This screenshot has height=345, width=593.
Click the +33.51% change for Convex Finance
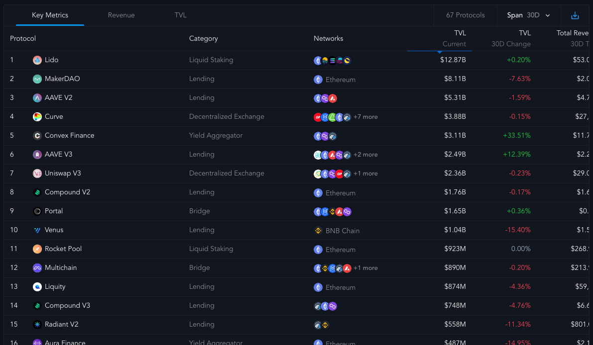(517, 136)
